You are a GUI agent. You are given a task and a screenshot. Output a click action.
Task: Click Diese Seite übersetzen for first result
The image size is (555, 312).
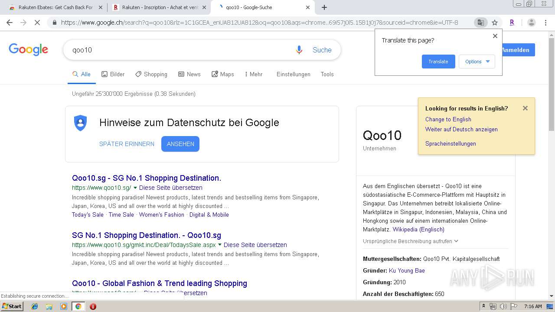coord(171,188)
